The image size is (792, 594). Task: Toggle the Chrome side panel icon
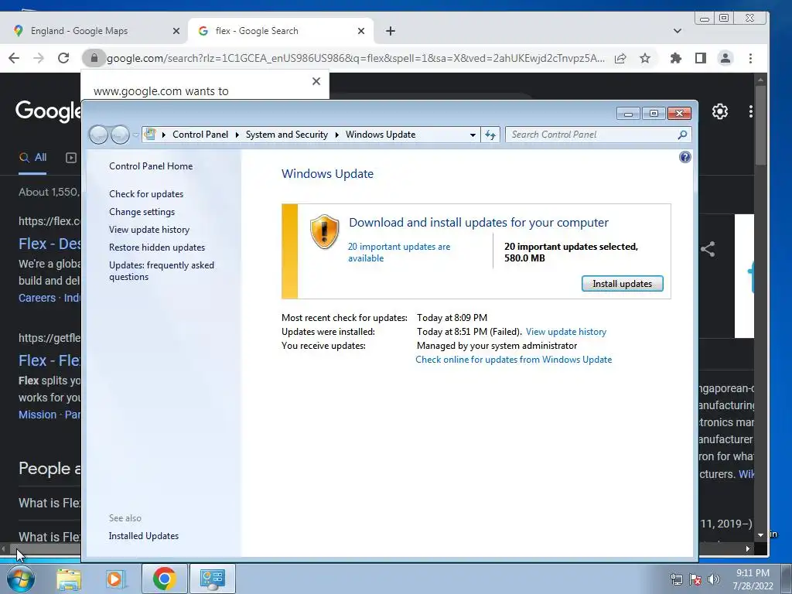701,58
